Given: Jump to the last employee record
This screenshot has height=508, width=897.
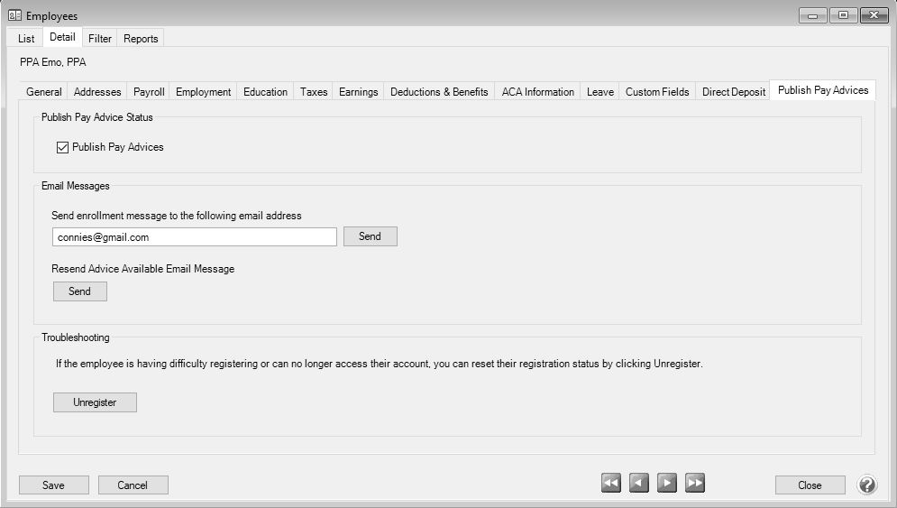Looking at the screenshot, I should pyautogui.click(x=695, y=484).
